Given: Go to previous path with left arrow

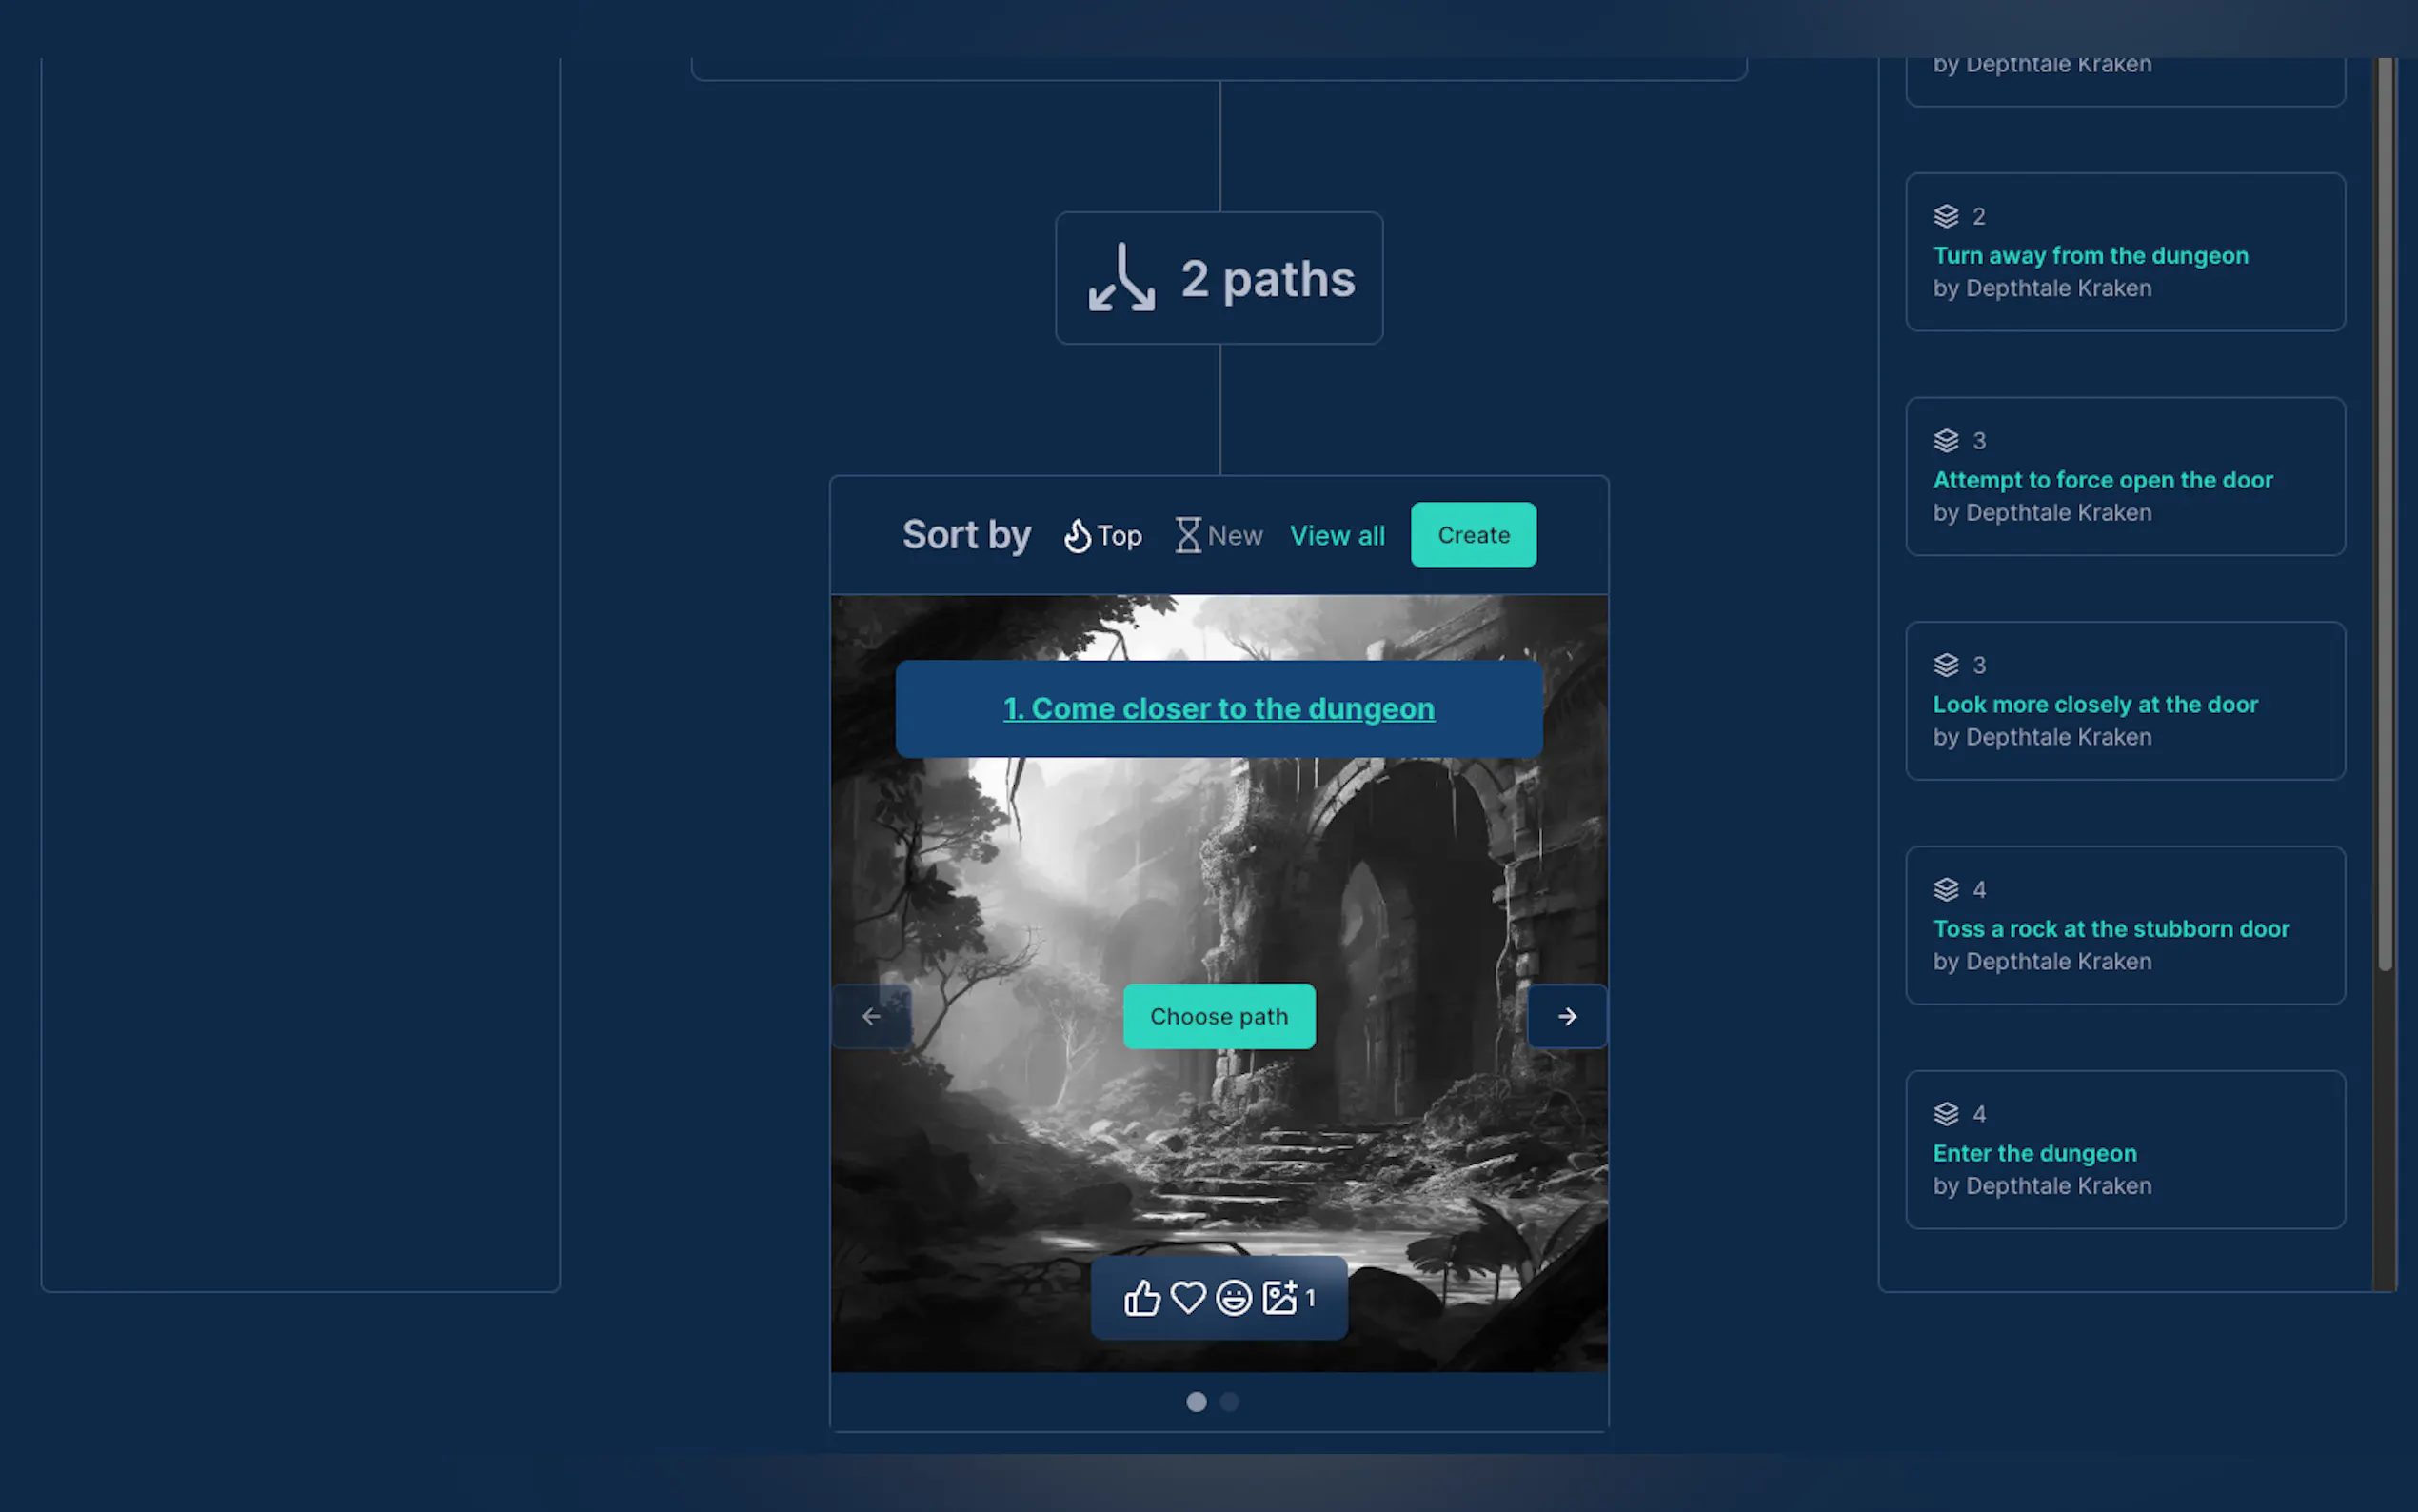Looking at the screenshot, I should (x=871, y=1016).
